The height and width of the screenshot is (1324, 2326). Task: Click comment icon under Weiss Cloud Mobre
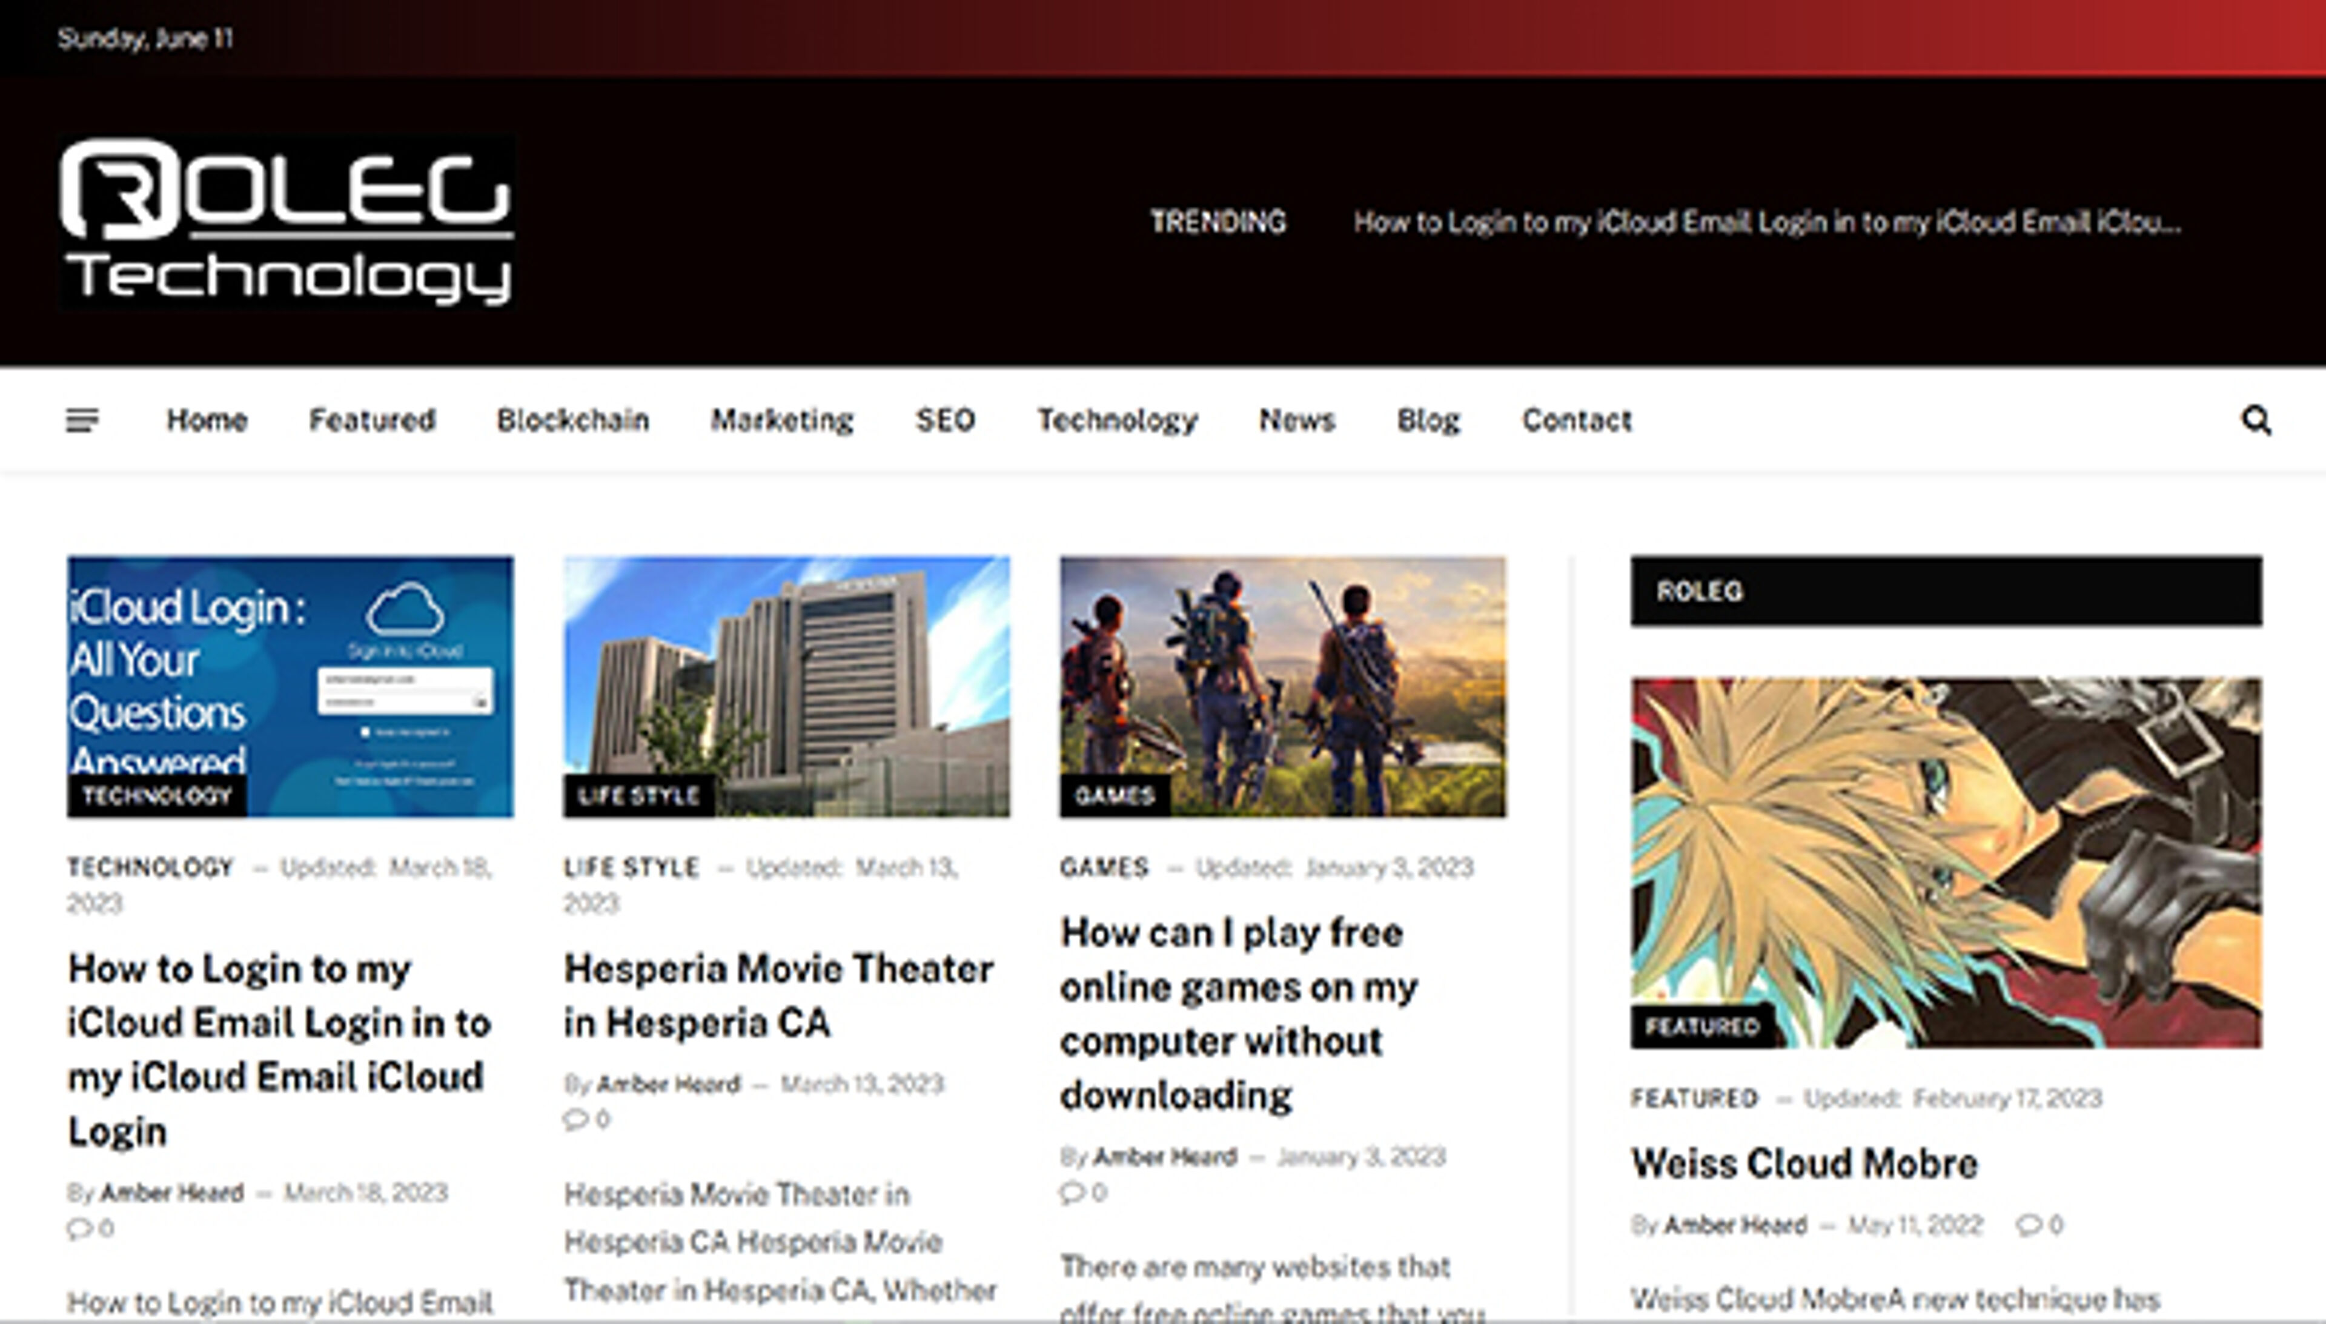(2029, 1225)
